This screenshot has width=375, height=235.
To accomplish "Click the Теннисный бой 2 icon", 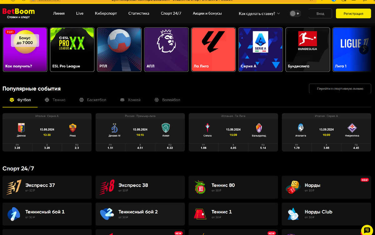I will tap(107, 214).
